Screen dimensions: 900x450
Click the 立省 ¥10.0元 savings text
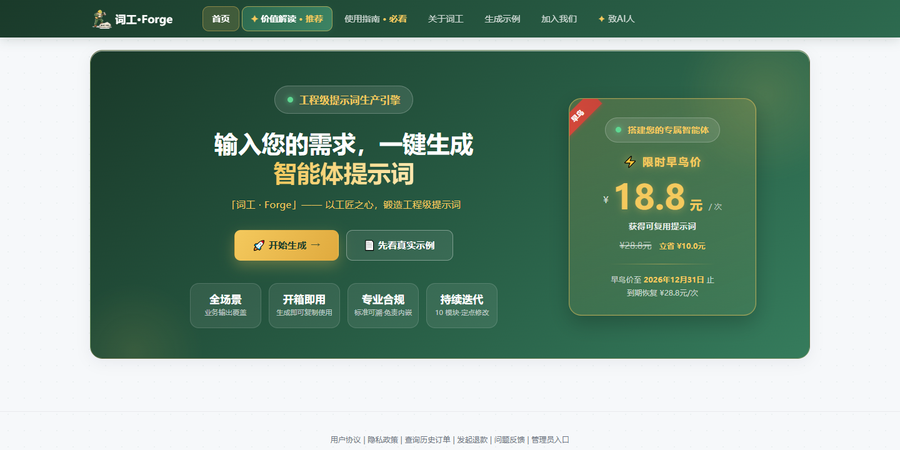tap(682, 246)
